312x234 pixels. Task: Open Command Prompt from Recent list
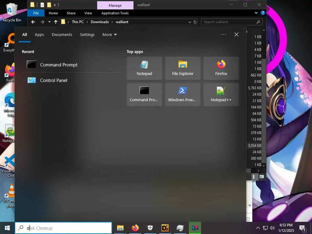point(71,65)
